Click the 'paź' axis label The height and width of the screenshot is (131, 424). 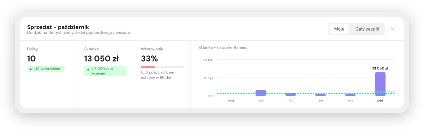pyautogui.click(x=380, y=100)
